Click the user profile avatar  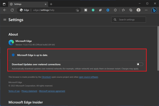(138, 10)
